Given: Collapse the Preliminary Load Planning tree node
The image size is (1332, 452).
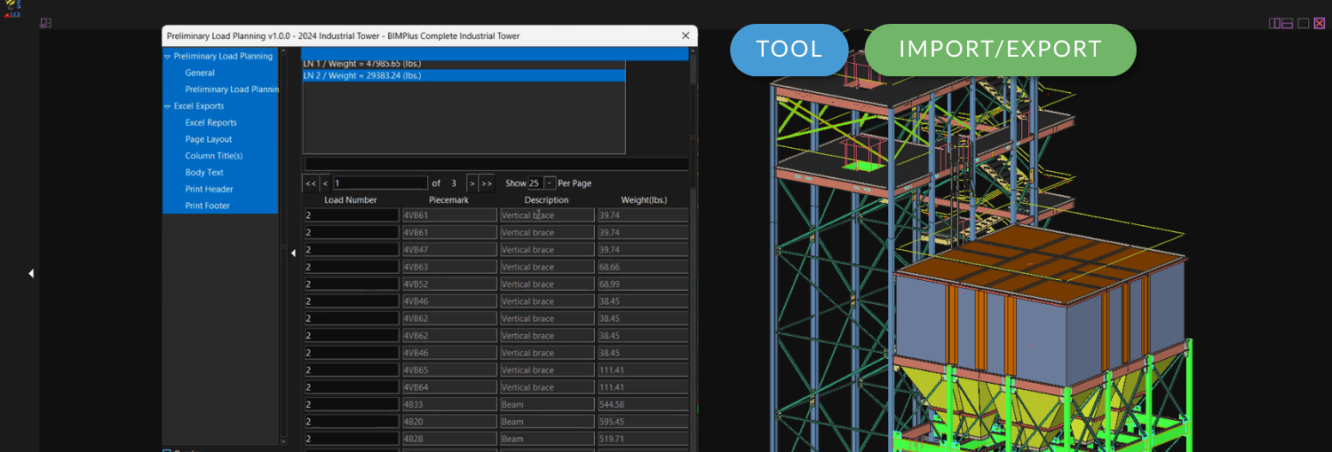Looking at the screenshot, I should tap(167, 57).
